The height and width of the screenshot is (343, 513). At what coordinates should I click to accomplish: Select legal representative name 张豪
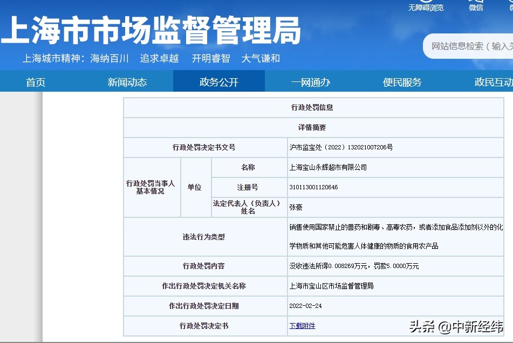tap(296, 207)
